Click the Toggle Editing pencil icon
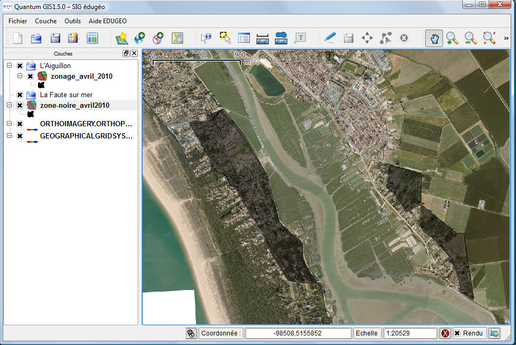Screen dimensions: 516x345 pyautogui.click(x=330, y=38)
